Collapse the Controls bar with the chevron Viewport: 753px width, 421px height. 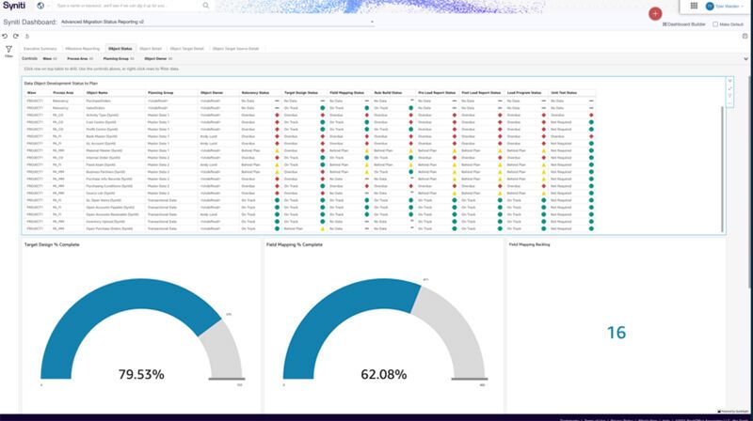tap(746, 58)
